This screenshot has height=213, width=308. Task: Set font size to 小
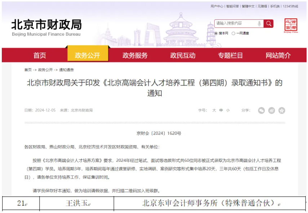(228, 110)
